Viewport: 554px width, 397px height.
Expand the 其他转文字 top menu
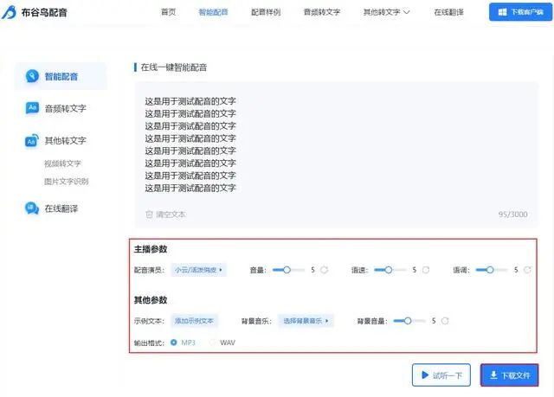[x=387, y=12]
